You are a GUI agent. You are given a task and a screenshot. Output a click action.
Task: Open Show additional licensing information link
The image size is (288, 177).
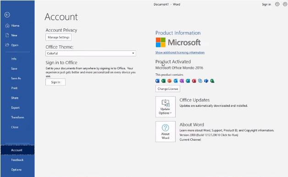180,53
